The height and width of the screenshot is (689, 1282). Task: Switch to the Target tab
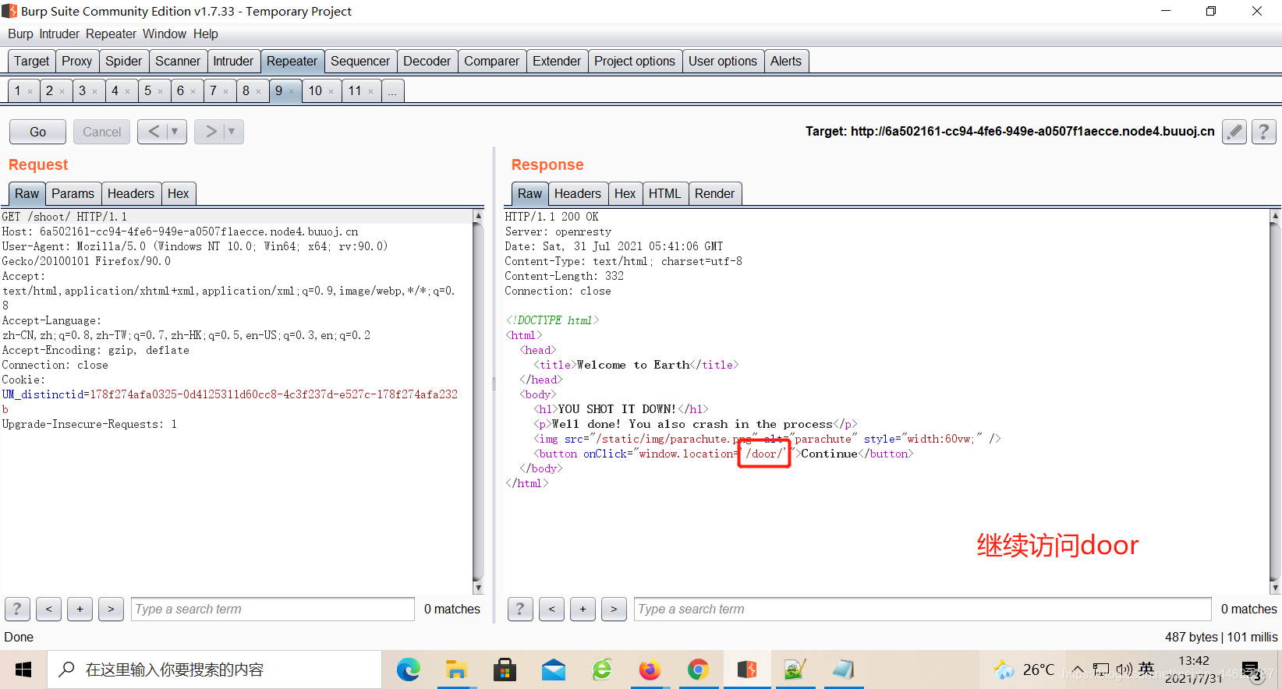(x=31, y=61)
